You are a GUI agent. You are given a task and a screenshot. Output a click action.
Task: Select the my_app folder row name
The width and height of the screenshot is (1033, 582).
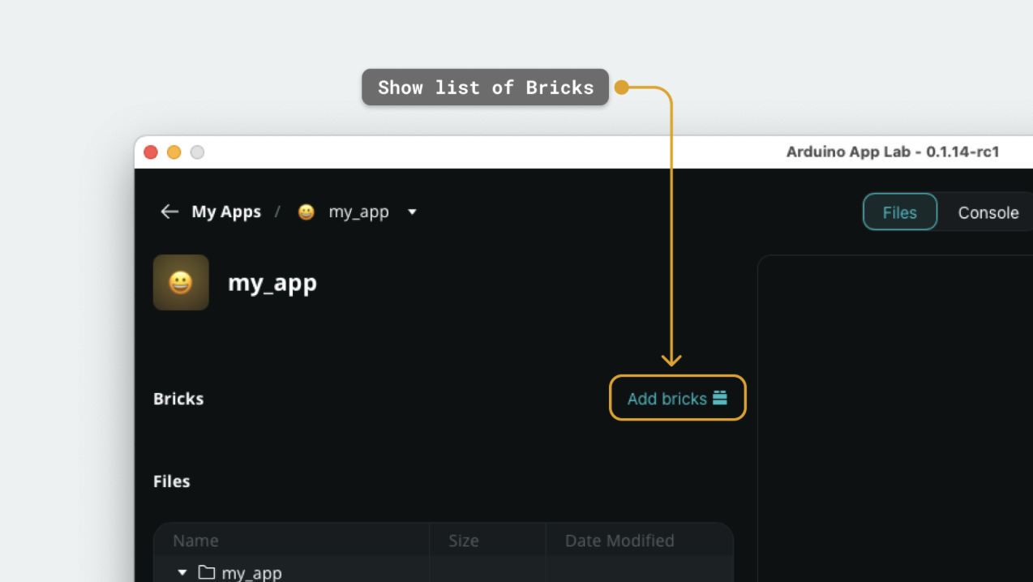pos(251,573)
